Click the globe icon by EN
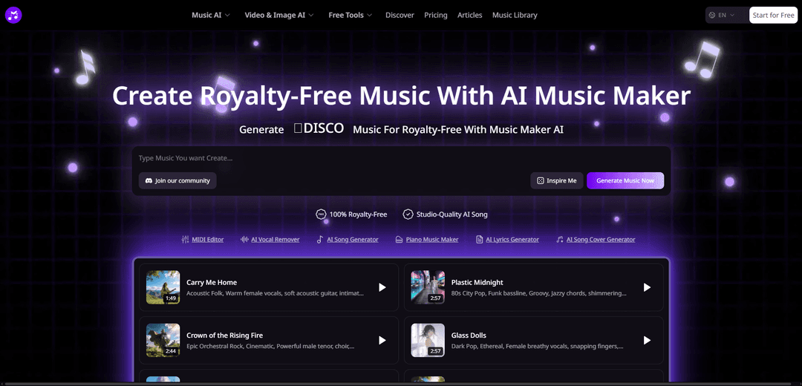Image resolution: width=802 pixels, height=386 pixels. pyautogui.click(x=711, y=16)
